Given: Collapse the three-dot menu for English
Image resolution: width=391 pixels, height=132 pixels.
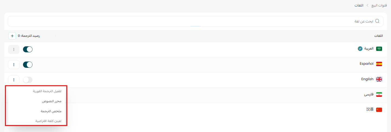Looking at the screenshot, I should coord(14,80).
